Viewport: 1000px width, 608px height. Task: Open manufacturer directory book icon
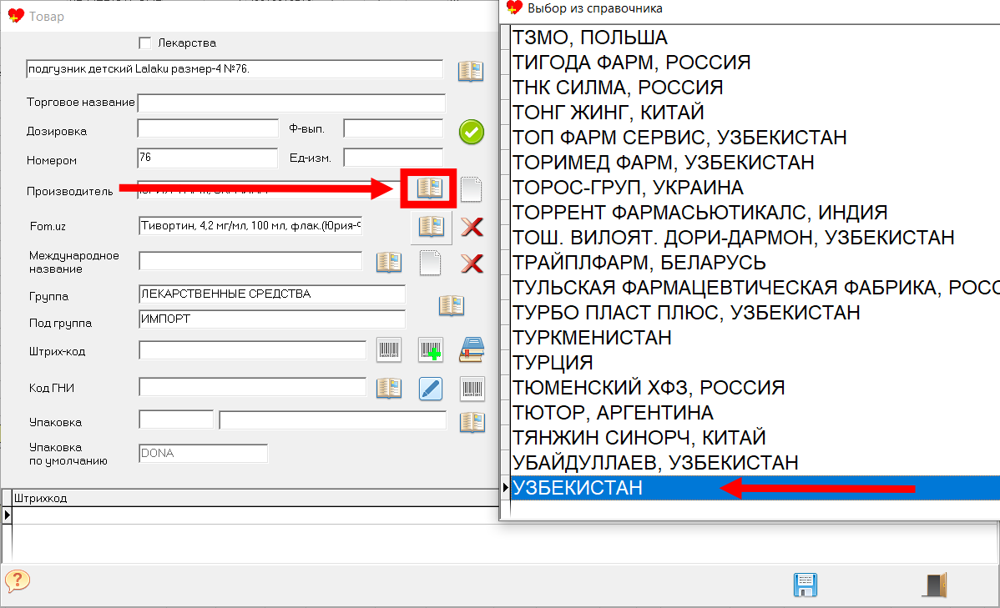click(429, 188)
